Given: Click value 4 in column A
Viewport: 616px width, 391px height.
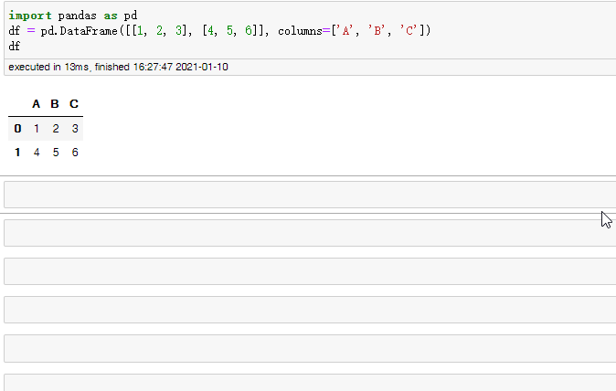Looking at the screenshot, I should (x=37, y=153).
